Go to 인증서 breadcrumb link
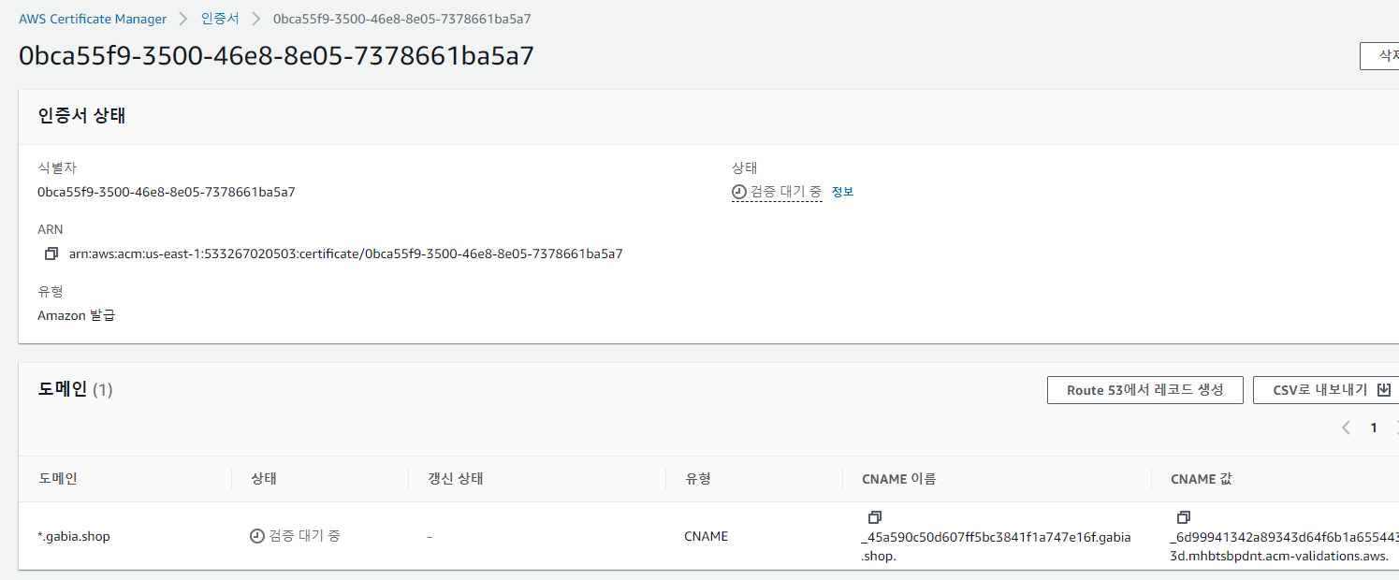The image size is (1399, 580). click(220, 19)
